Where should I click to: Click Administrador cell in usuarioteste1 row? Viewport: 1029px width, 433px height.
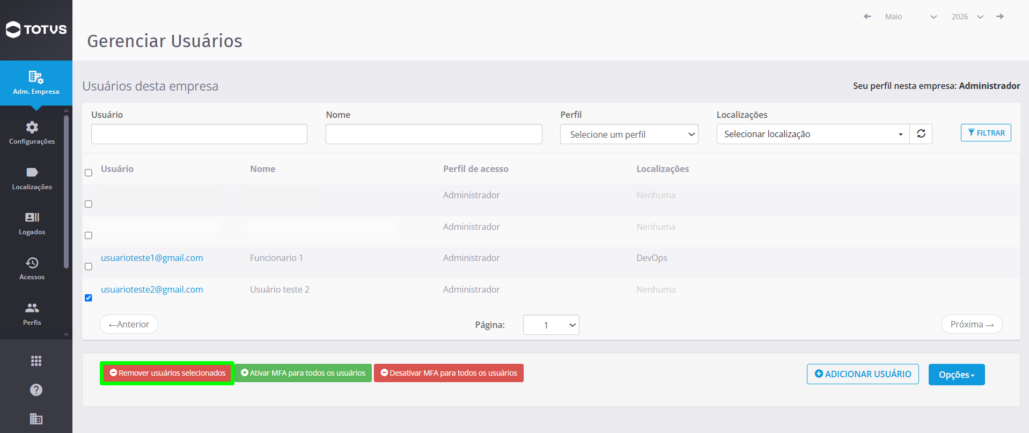[x=472, y=258]
